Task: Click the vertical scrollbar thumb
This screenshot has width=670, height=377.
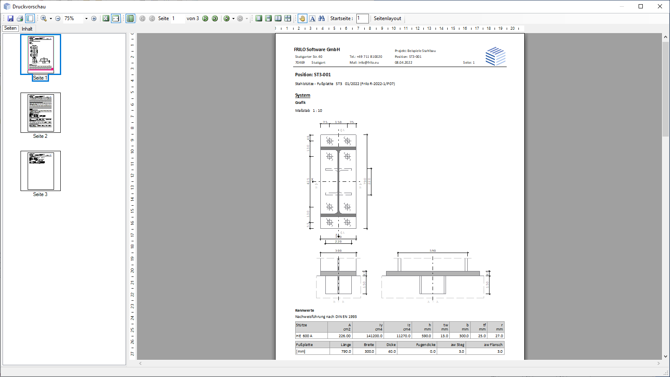Action: [665, 89]
